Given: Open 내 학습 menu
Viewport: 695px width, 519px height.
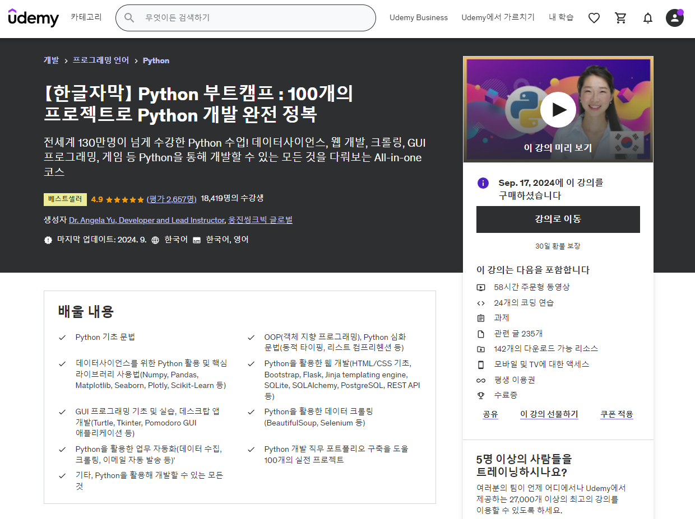Looking at the screenshot, I should (561, 18).
